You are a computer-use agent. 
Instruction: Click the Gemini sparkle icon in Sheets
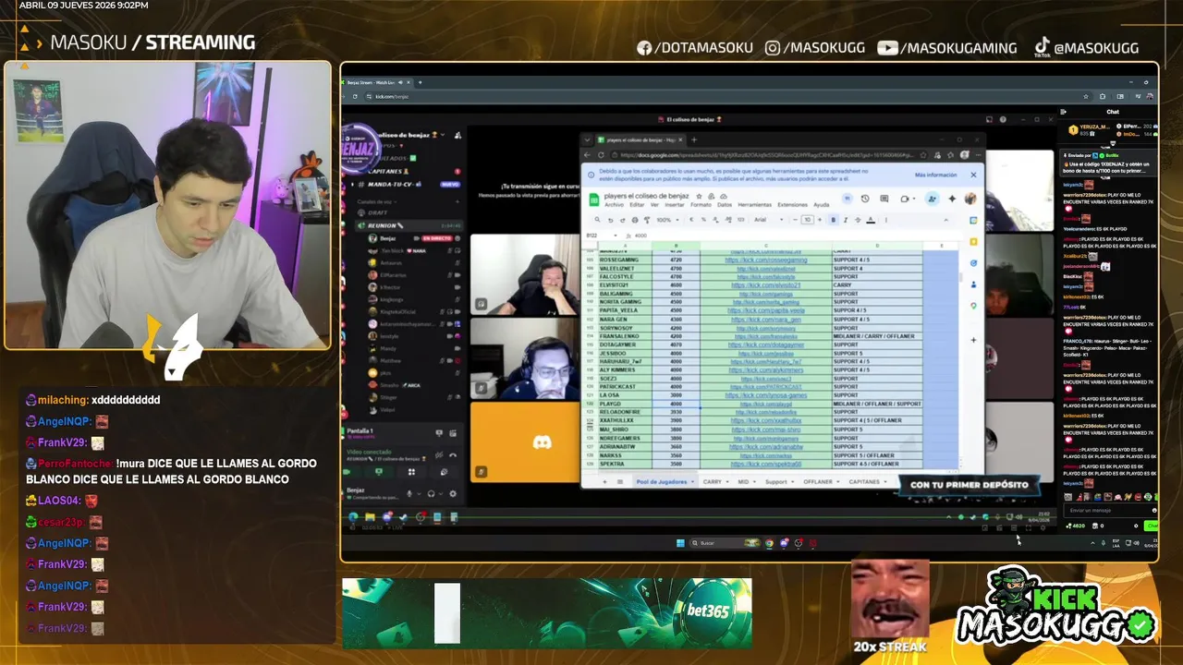952,199
